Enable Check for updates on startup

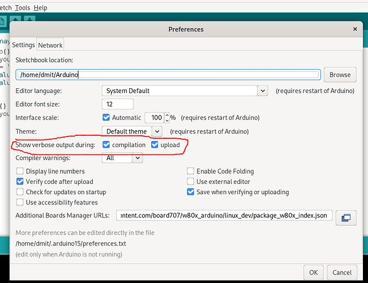click(20, 192)
